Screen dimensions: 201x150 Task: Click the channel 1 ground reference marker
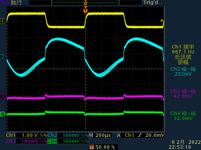(x=3, y=21)
